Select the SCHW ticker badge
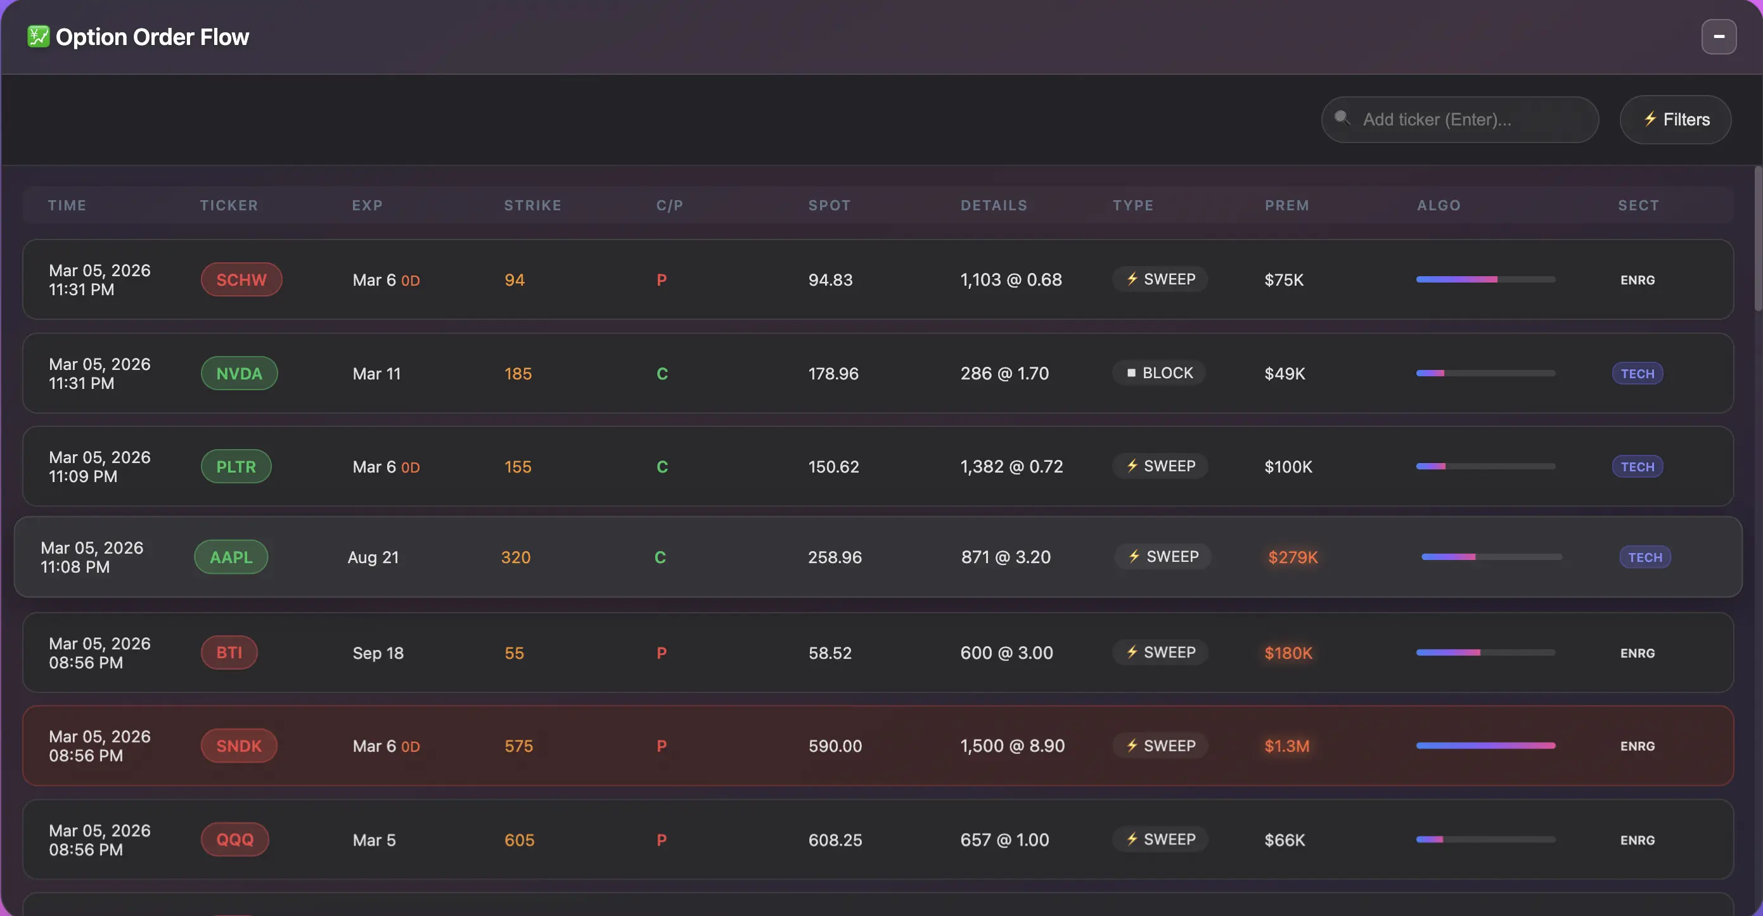The height and width of the screenshot is (916, 1763). 241,279
